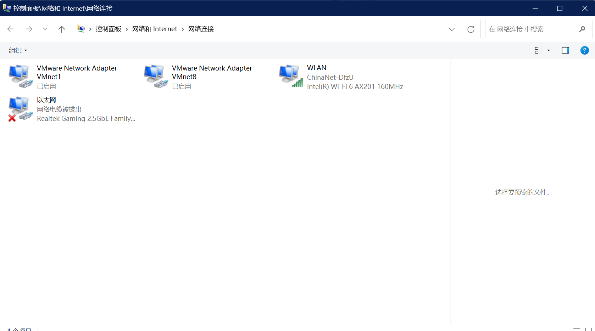Change view using the view layout icon
Screen dimensions: 595x331
click(538, 50)
